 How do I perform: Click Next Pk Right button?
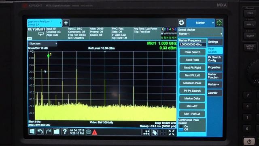coord(192,68)
